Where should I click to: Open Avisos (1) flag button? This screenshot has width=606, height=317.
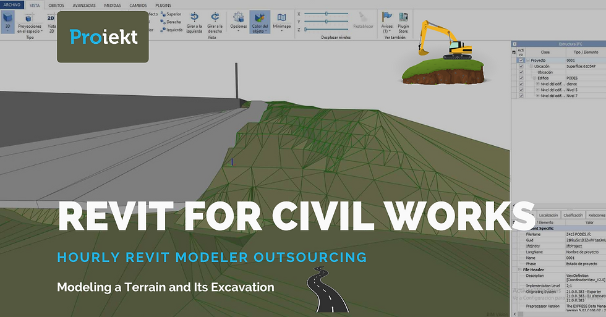pos(387,22)
